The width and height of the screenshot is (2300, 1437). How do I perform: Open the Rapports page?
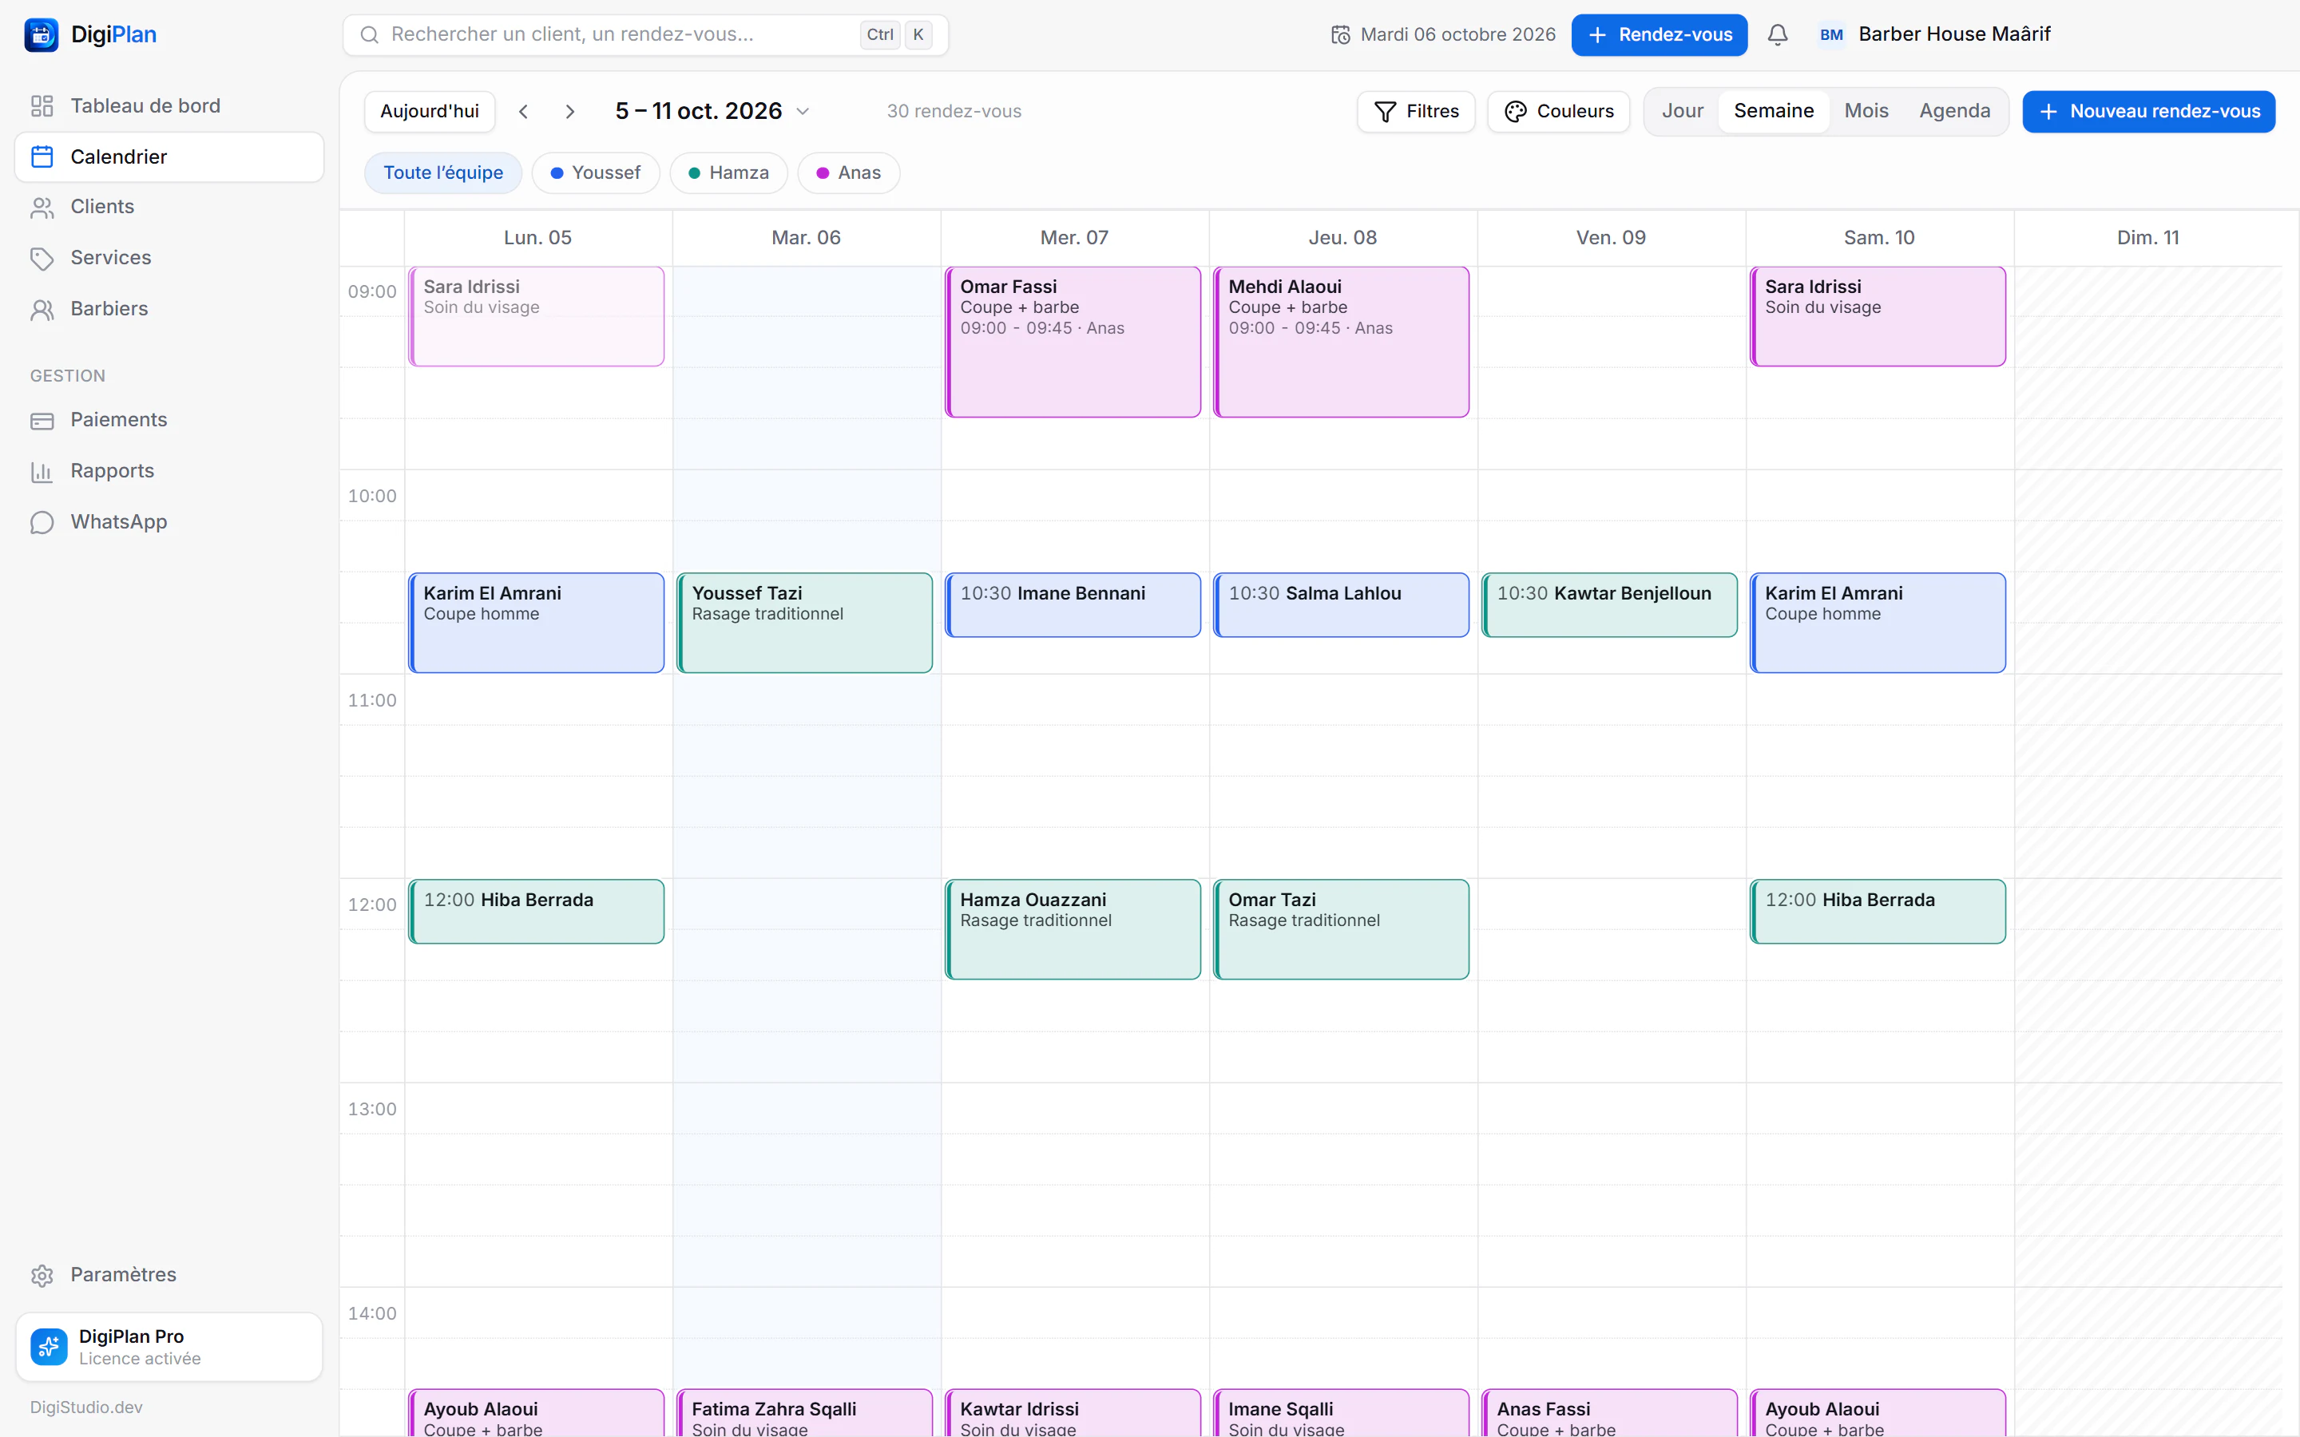tap(169, 471)
